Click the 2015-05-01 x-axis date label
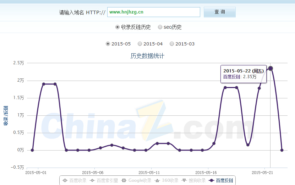Image resolution: width=295 pixels, height=185 pixels. point(36,173)
